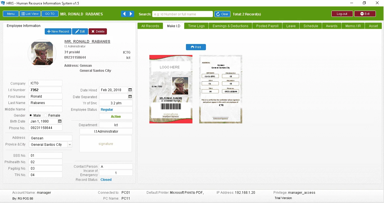Image resolution: width=384 pixels, height=203 pixels.
Task: Click the Yr of Srvc field
Action: click(116, 103)
